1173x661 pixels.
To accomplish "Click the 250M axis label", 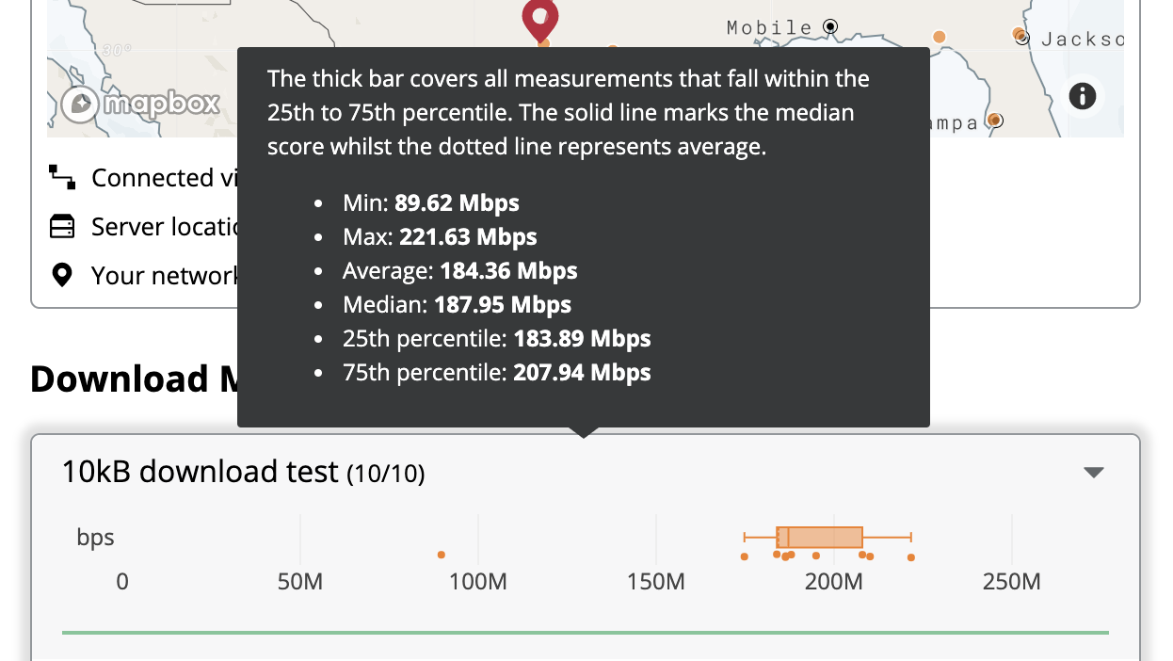I will [1011, 582].
